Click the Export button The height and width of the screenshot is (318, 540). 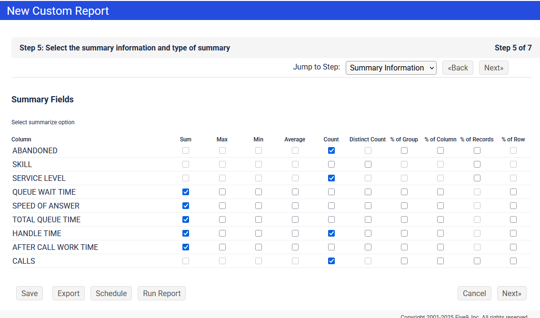pos(69,293)
